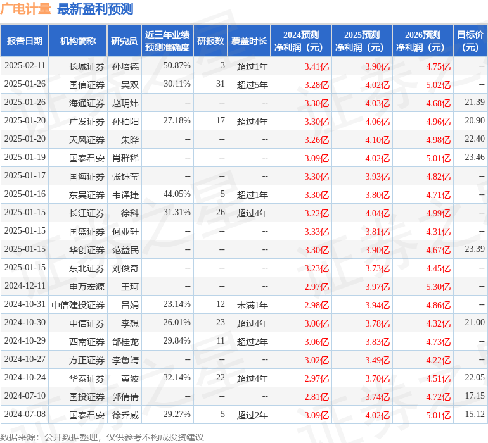Select institution 东北证券
Viewport: 488px width, 443px height.
[87, 268]
